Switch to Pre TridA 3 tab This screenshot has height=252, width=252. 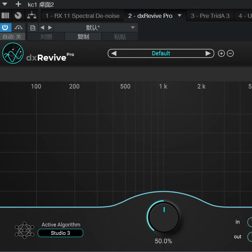[210, 16]
